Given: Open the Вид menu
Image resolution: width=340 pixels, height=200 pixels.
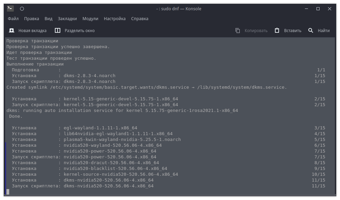Looking at the screenshot, I should click(x=48, y=19).
